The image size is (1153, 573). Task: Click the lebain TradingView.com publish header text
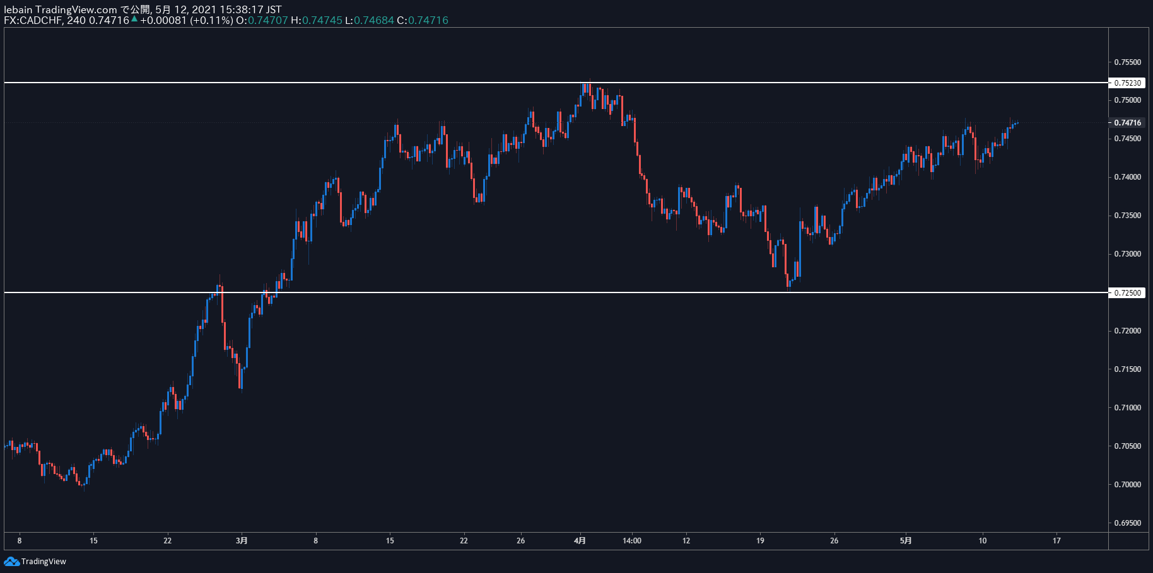tap(143, 9)
